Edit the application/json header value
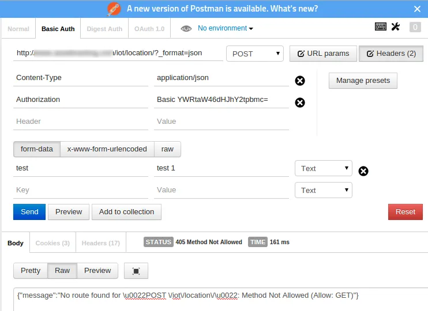428x311 pixels. click(221, 78)
